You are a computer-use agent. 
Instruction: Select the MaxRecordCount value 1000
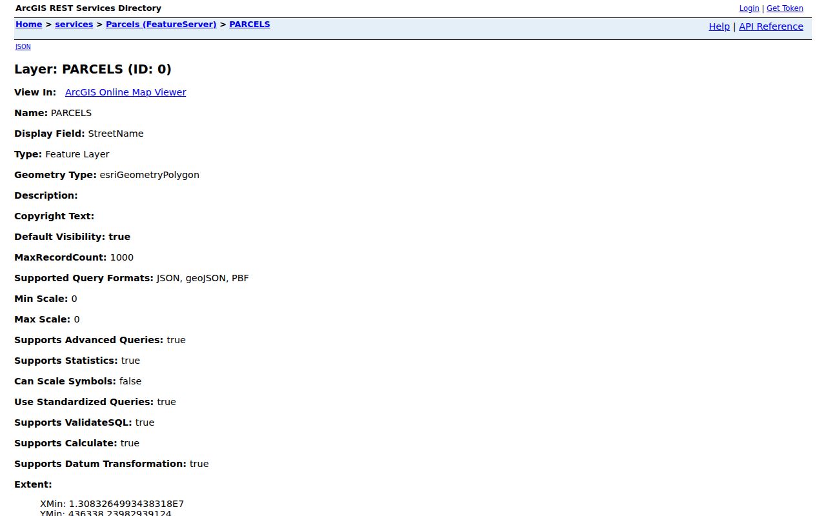pyautogui.click(x=121, y=257)
